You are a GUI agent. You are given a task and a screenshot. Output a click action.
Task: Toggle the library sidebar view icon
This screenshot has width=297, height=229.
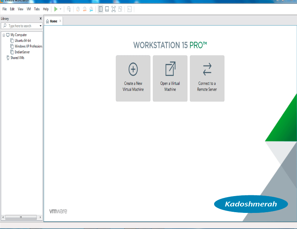tap(100, 9)
